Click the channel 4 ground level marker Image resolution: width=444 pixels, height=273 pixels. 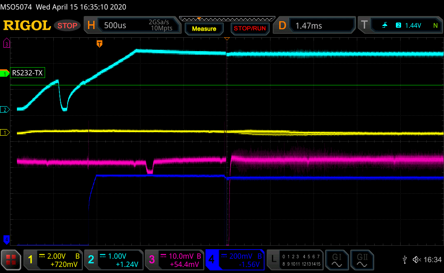pyautogui.click(x=6, y=239)
